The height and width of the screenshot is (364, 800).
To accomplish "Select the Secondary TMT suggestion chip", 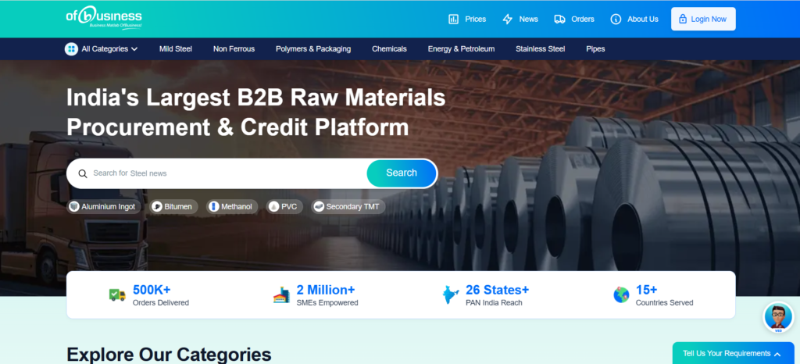I will (x=348, y=206).
